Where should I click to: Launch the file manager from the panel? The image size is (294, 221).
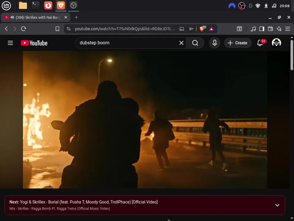coord(23,6)
